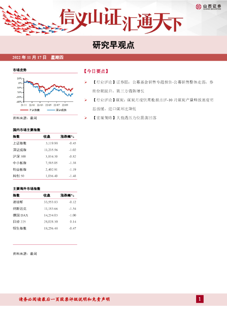Click the red 上证指数 legend line

(24, 110)
